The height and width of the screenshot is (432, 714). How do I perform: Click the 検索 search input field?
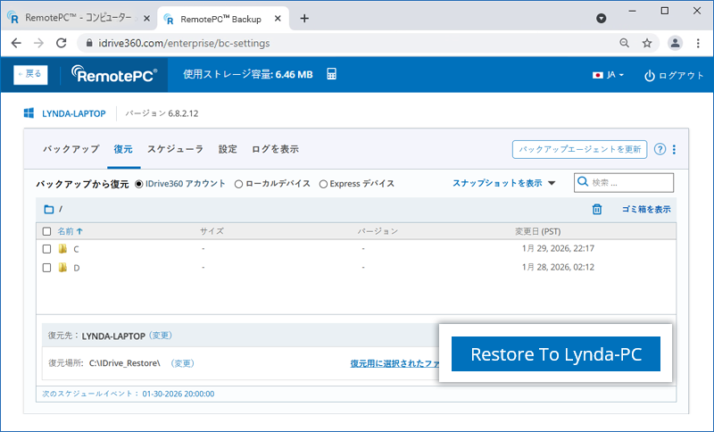[624, 183]
